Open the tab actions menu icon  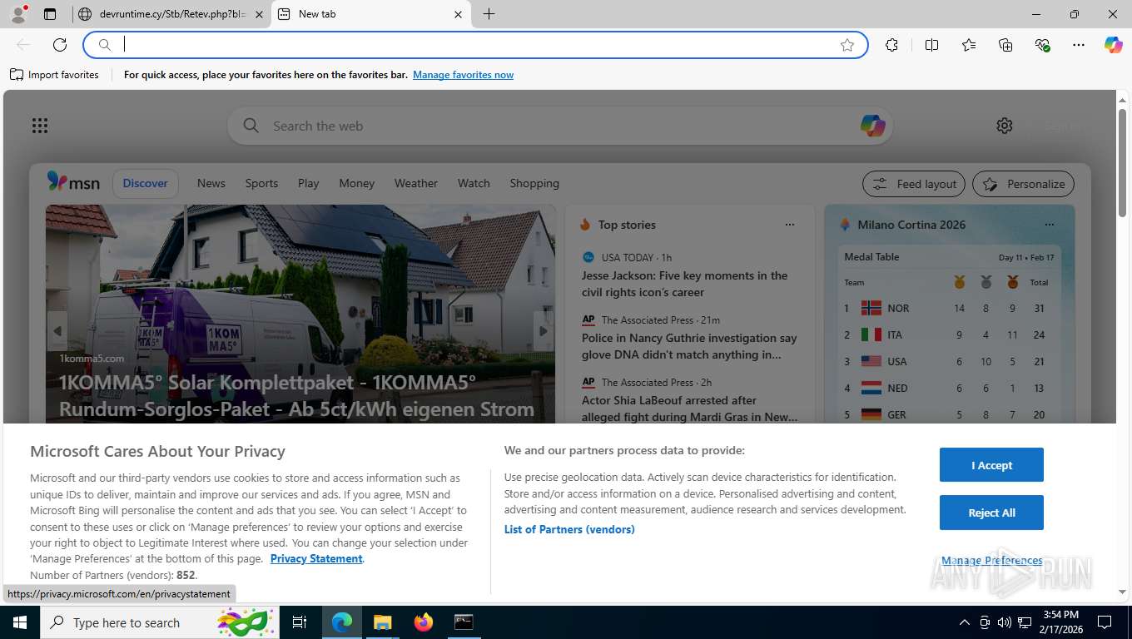pyautogui.click(x=50, y=14)
